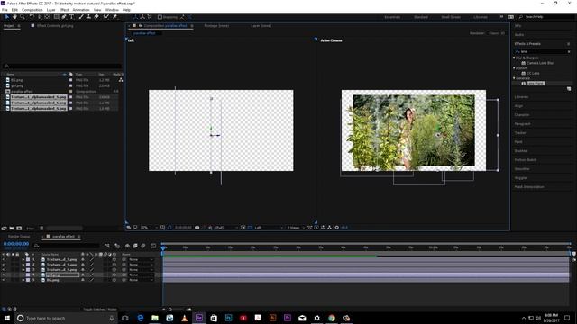
Task: Hide the girl.png layer with eye toggle
Action: (x=4, y=274)
